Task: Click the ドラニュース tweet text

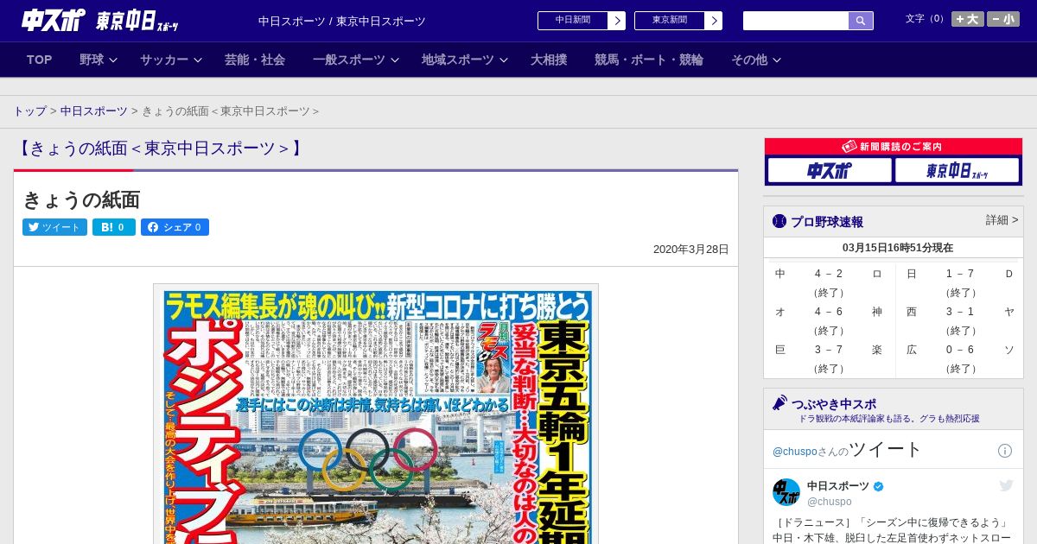Action: pyautogui.click(x=892, y=529)
